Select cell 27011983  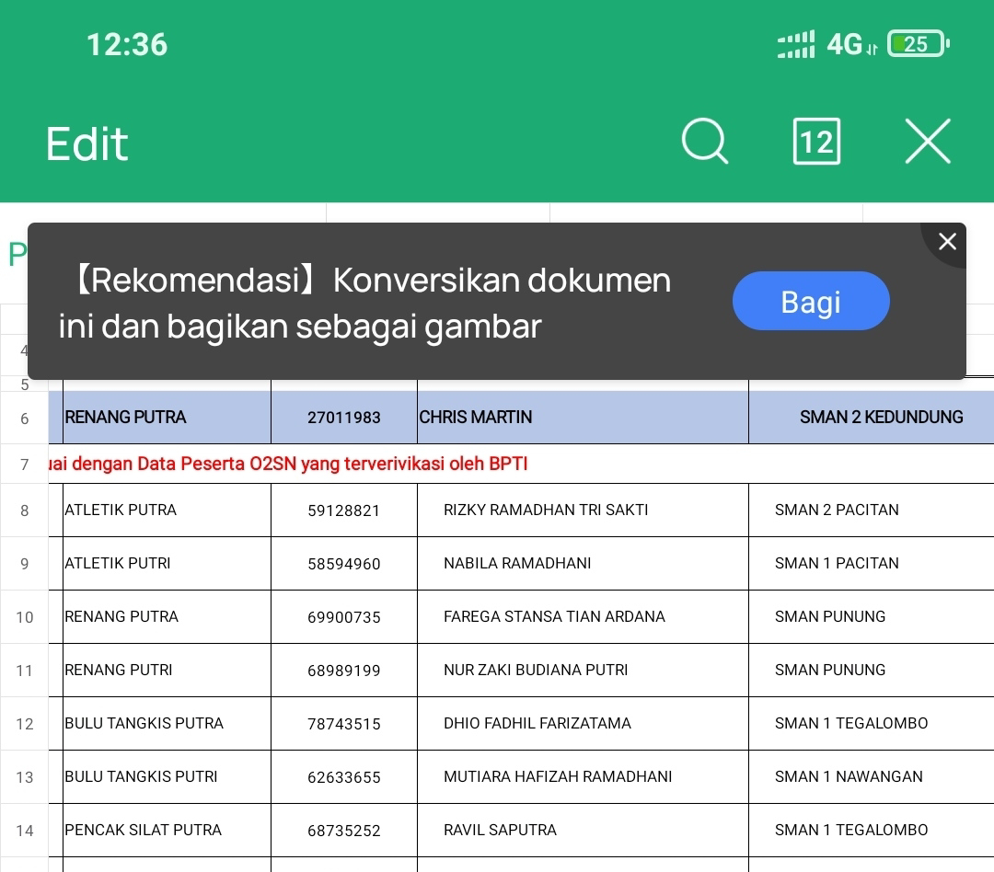[x=344, y=417]
